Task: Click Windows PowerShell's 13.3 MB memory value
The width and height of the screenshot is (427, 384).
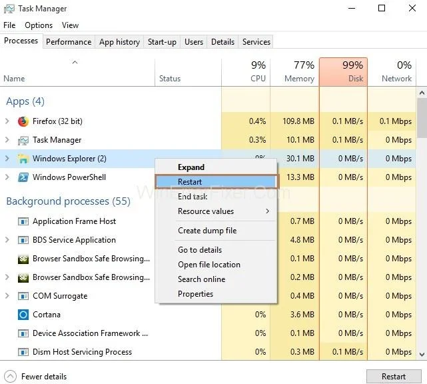Action: pos(300,177)
